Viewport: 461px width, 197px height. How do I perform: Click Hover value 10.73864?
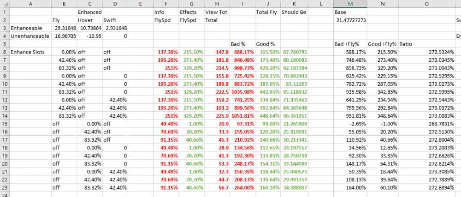pos(89,28)
